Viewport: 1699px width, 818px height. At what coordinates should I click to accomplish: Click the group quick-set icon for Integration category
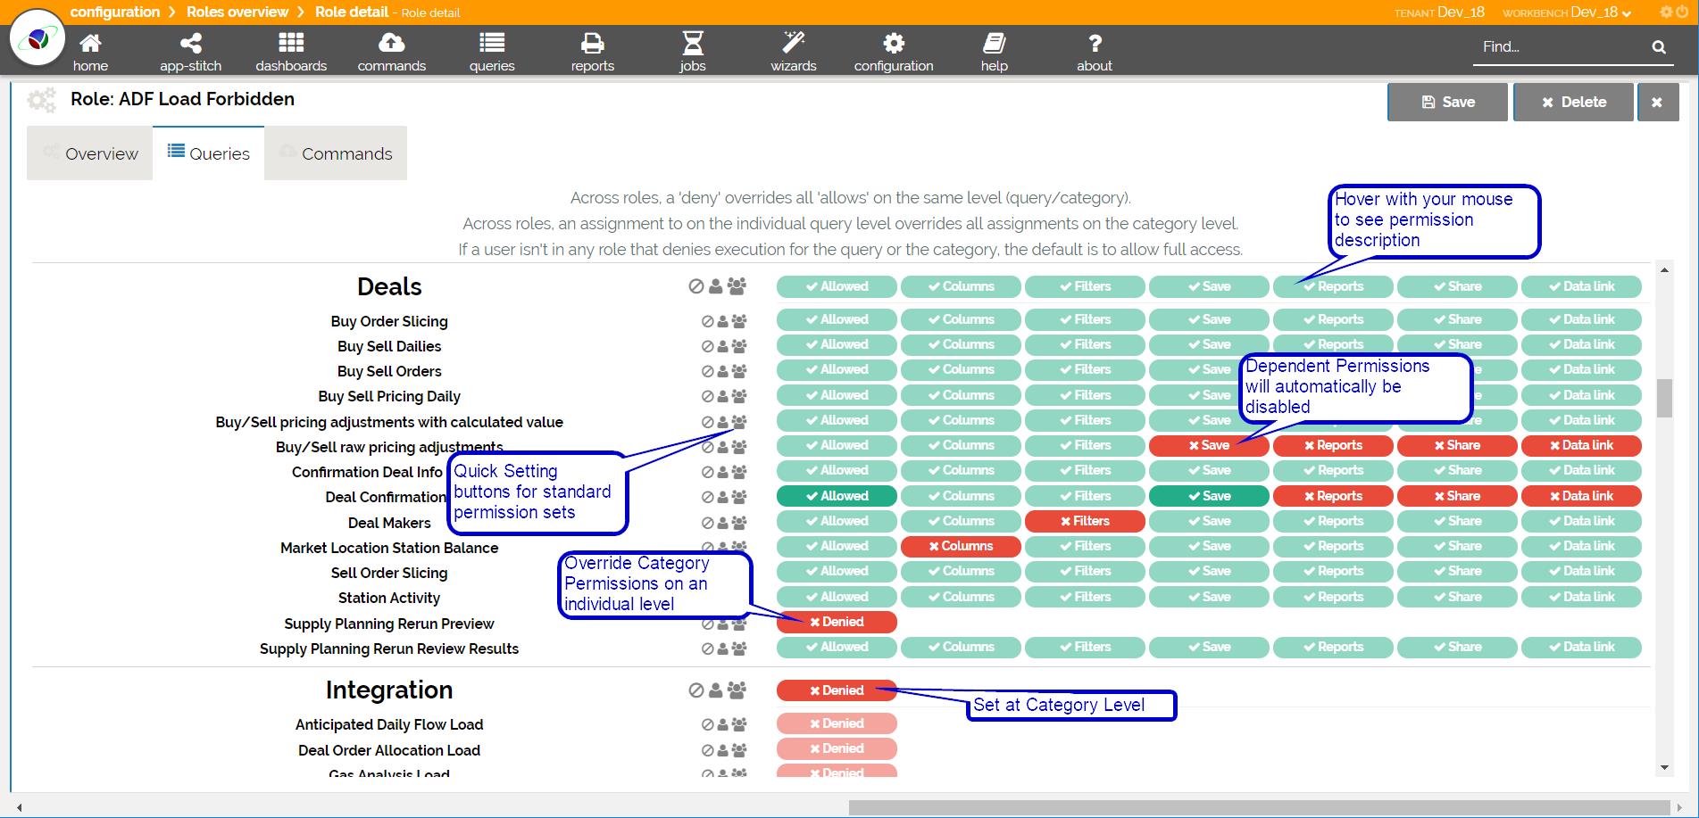click(737, 690)
